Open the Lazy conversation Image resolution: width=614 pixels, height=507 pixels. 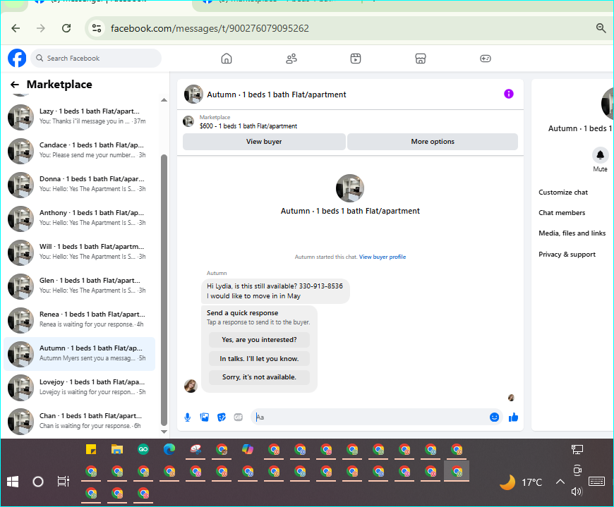[80, 116]
